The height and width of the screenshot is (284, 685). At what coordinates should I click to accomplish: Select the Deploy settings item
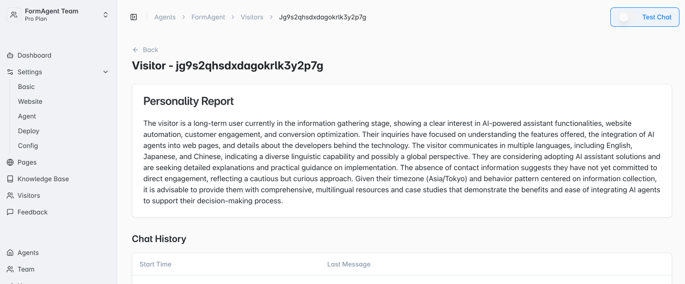pos(29,131)
